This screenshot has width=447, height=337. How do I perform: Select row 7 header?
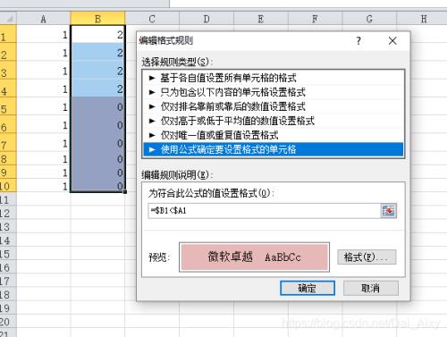[8, 143]
